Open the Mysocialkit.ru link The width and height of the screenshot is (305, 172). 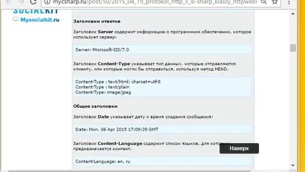pyautogui.click(x=40, y=20)
